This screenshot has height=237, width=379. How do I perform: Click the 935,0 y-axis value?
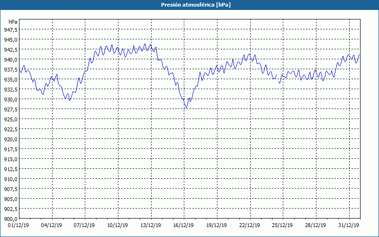point(10,79)
